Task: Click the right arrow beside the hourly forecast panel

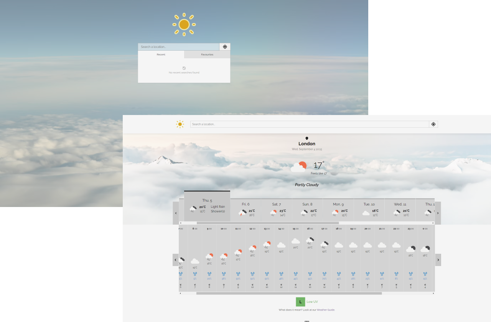Action: click(438, 260)
